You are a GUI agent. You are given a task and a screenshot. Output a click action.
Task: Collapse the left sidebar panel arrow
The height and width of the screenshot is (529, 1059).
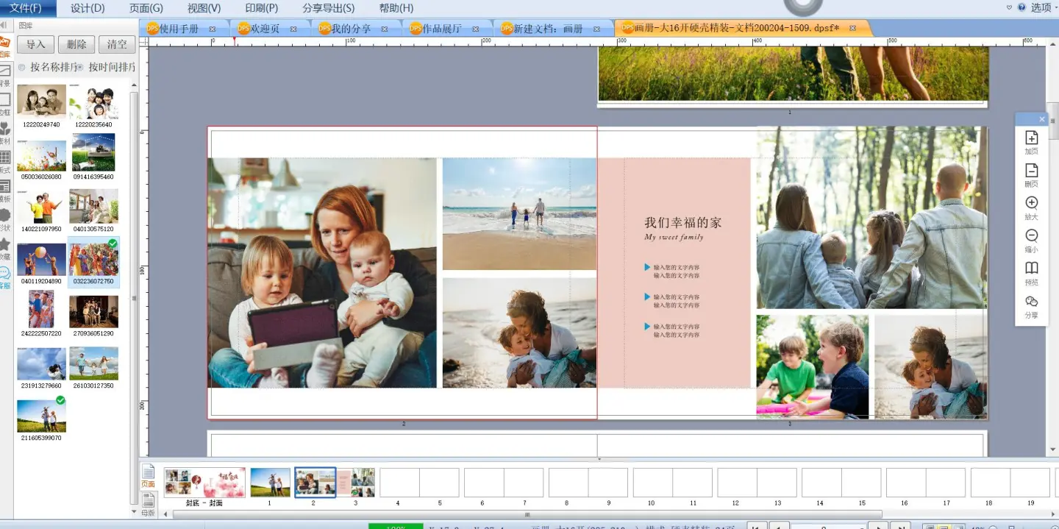pos(4,25)
